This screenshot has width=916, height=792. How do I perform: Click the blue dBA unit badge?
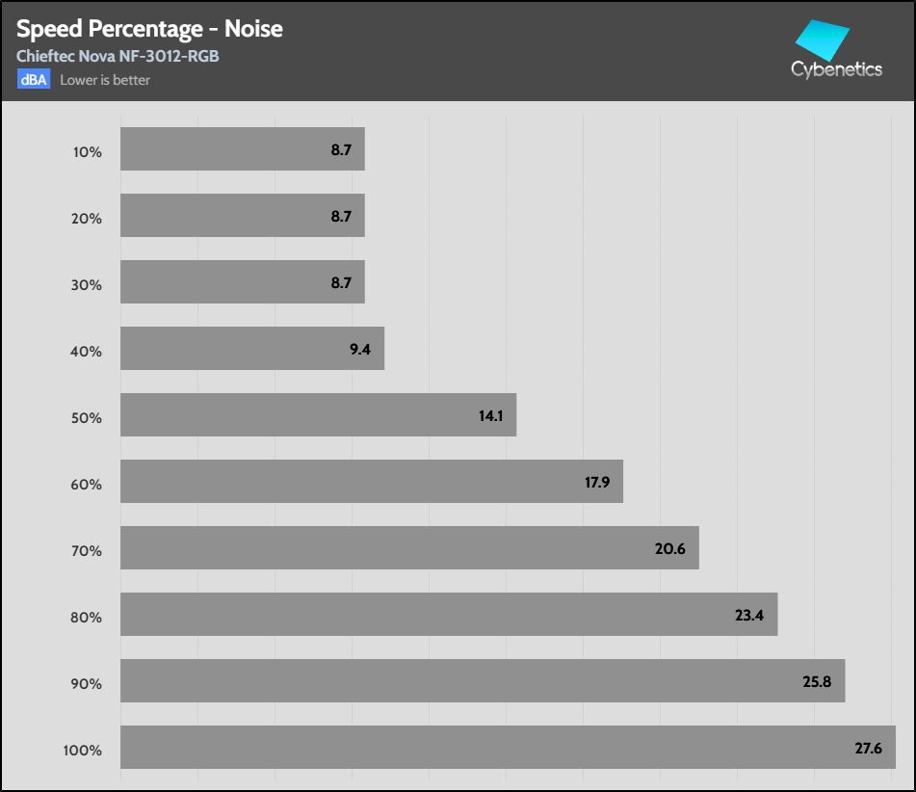click(x=33, y=80)
